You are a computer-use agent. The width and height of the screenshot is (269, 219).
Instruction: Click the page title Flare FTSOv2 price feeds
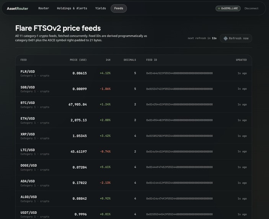point(58,28)
